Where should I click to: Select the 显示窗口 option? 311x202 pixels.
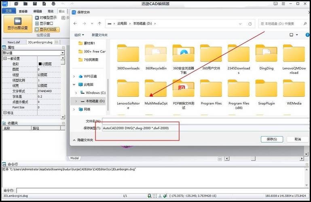[x=44, y=23]
